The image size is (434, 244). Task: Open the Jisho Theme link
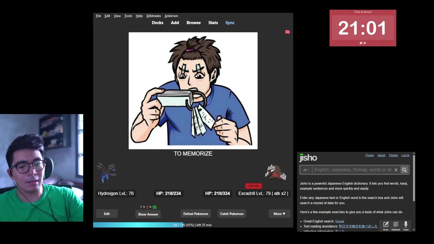pyautogui.click(x=393, y=155)
